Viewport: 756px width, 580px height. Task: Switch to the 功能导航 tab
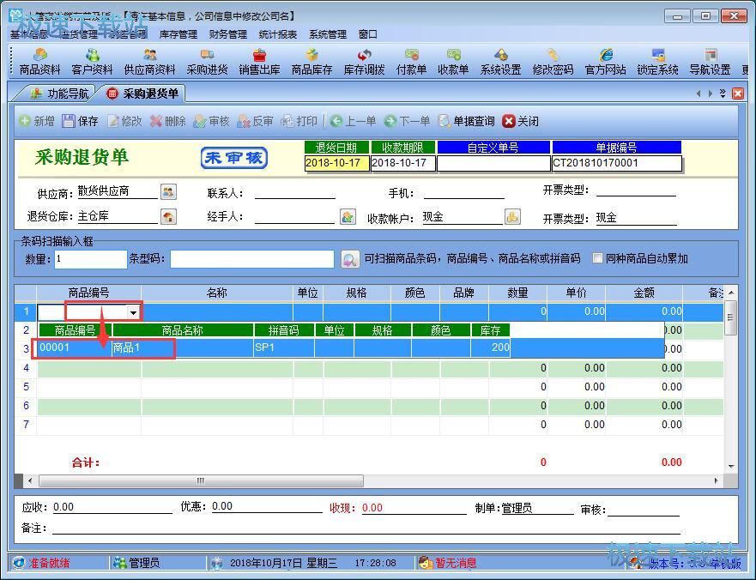pos(59,94)
